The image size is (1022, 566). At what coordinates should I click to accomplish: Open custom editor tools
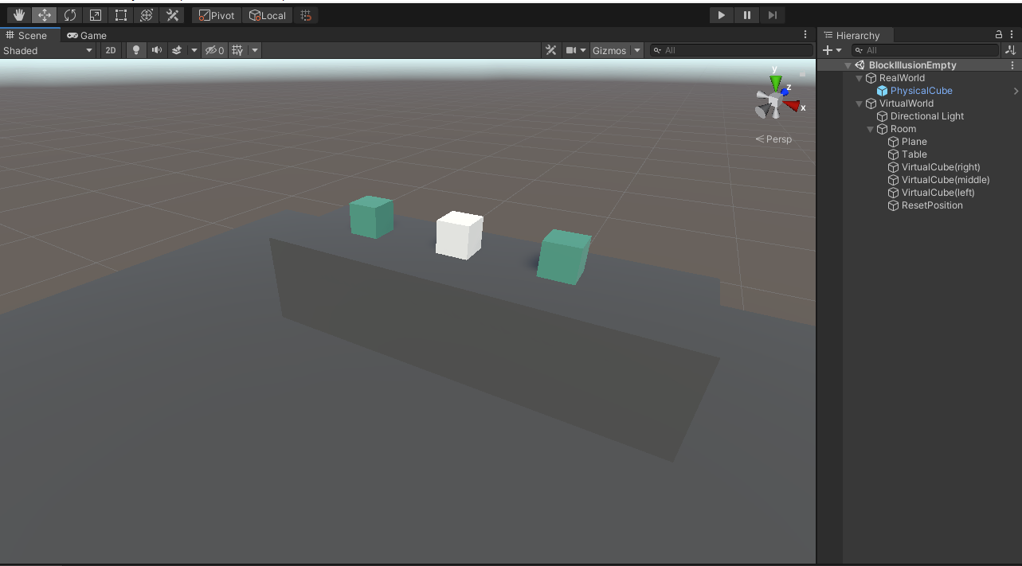(172, 15)
